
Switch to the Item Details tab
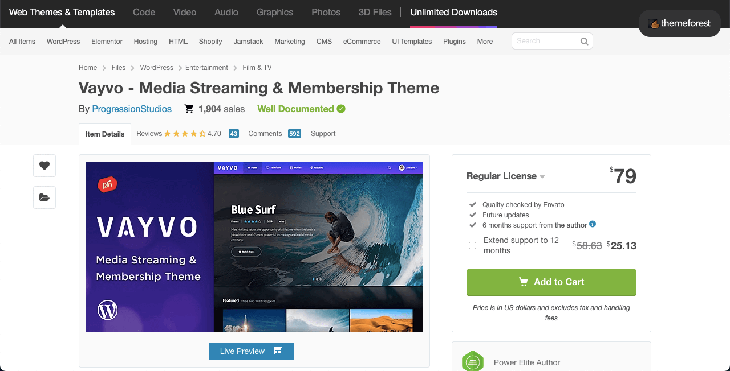[x=105, y=134]
